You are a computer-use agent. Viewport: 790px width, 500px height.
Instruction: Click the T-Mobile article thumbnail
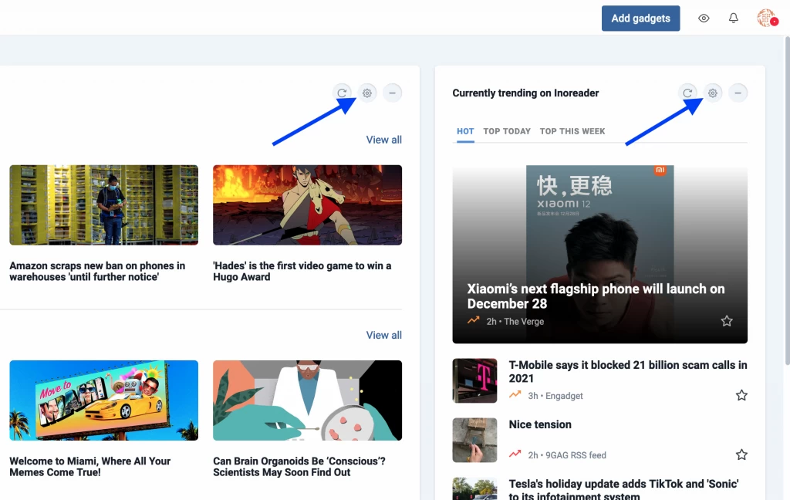[474, 380]
